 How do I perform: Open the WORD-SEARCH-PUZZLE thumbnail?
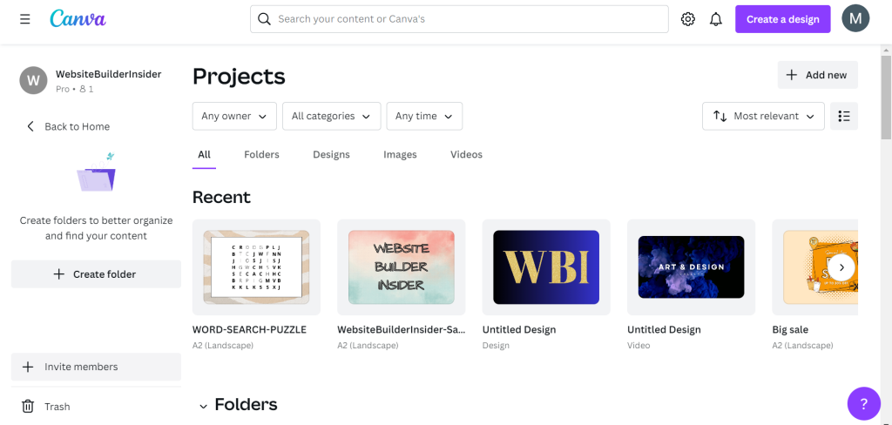(256, 266)
